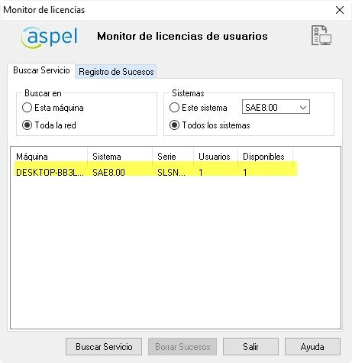The height and width of the screenshot is (363, 352).
Task: Click the Sistema column header
Action: click(120, 156)
